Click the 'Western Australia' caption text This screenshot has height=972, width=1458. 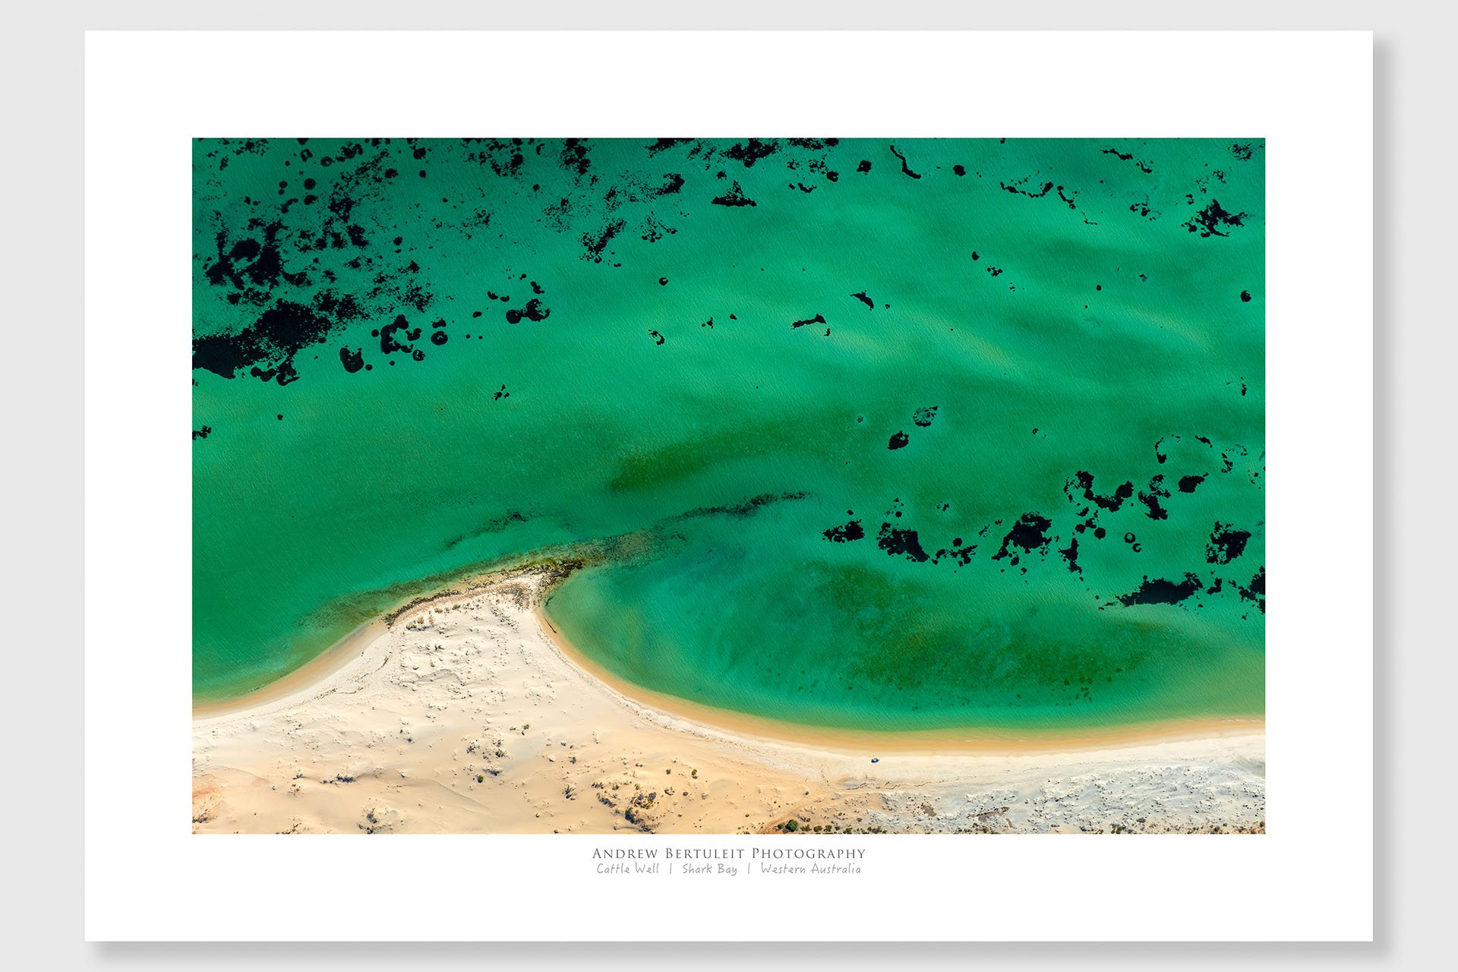pyautogui.click(x=810, y=869)
